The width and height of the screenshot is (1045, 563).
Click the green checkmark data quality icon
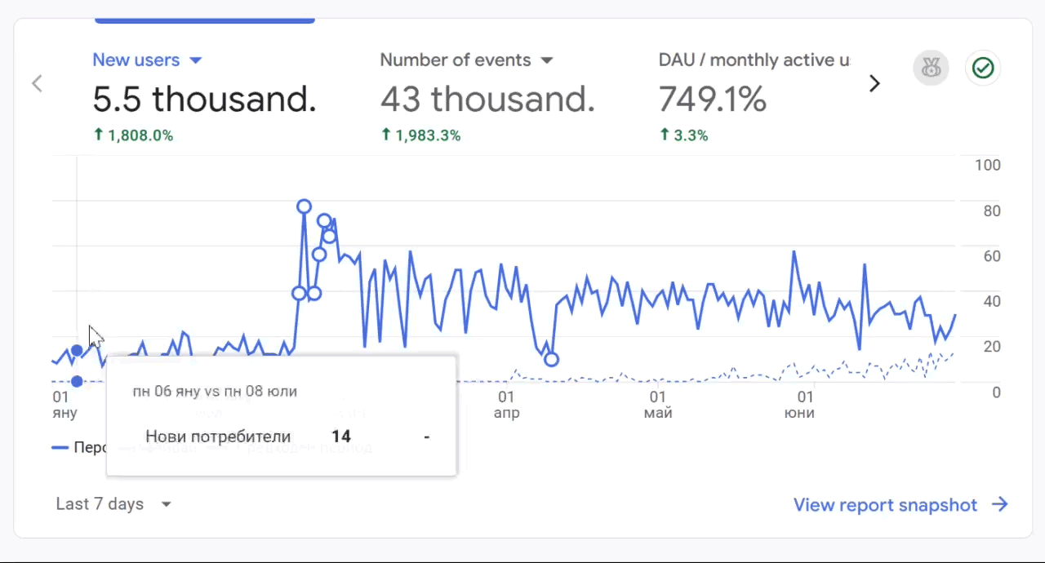click(x=983, y=68)
